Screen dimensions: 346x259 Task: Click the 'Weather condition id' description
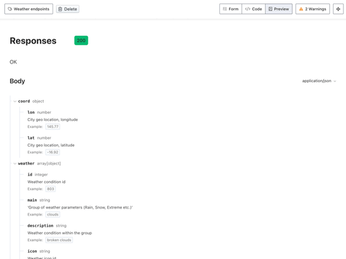pos(46,182)
